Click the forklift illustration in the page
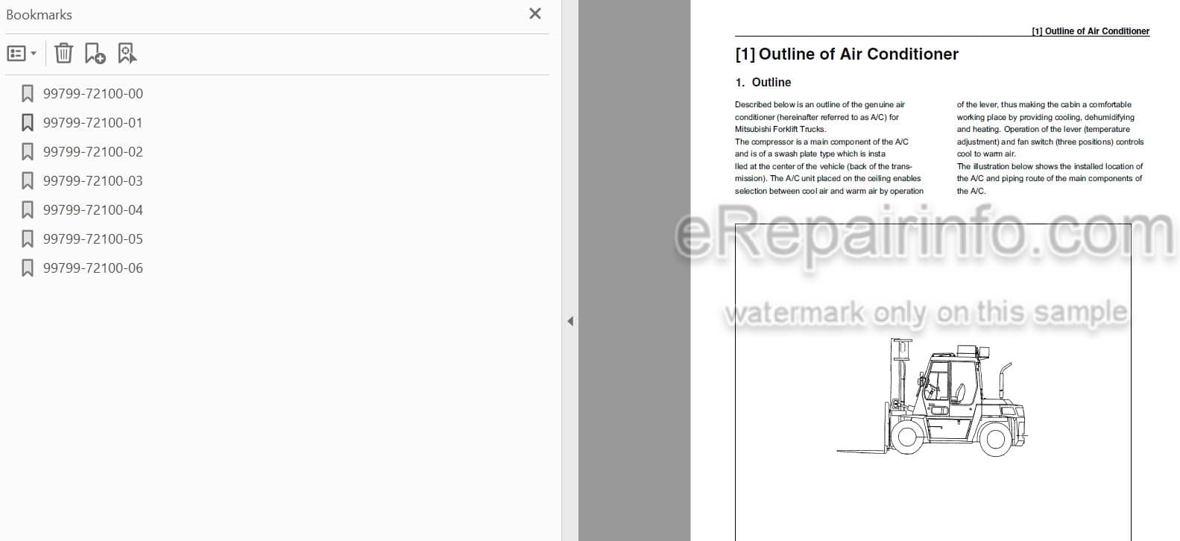This screenshot has height=541, width=1180. pyautogui.click(x=933, y=399)
